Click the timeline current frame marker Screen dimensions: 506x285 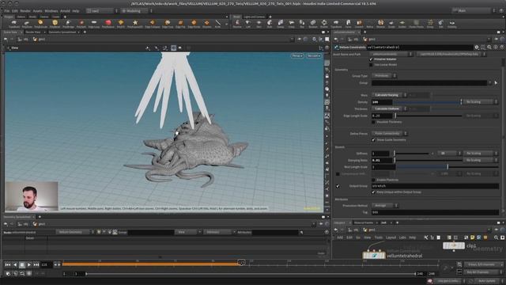click(241, 262)
